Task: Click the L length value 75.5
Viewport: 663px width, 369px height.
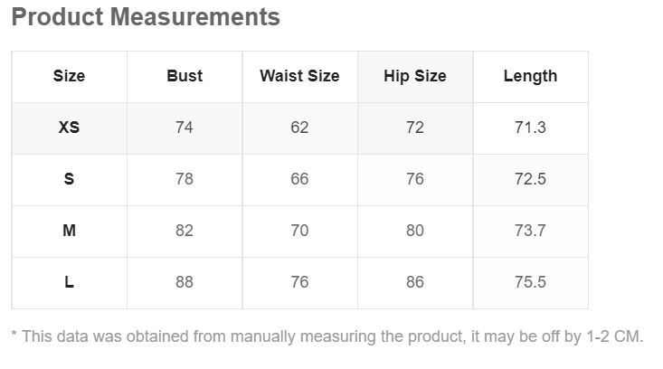Action: [x=530, y=282]
